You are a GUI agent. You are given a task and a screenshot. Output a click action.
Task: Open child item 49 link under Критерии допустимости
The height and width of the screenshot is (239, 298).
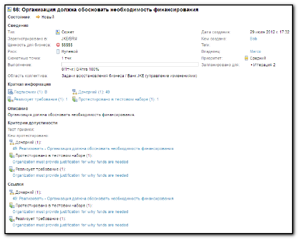tap(93, 148)
